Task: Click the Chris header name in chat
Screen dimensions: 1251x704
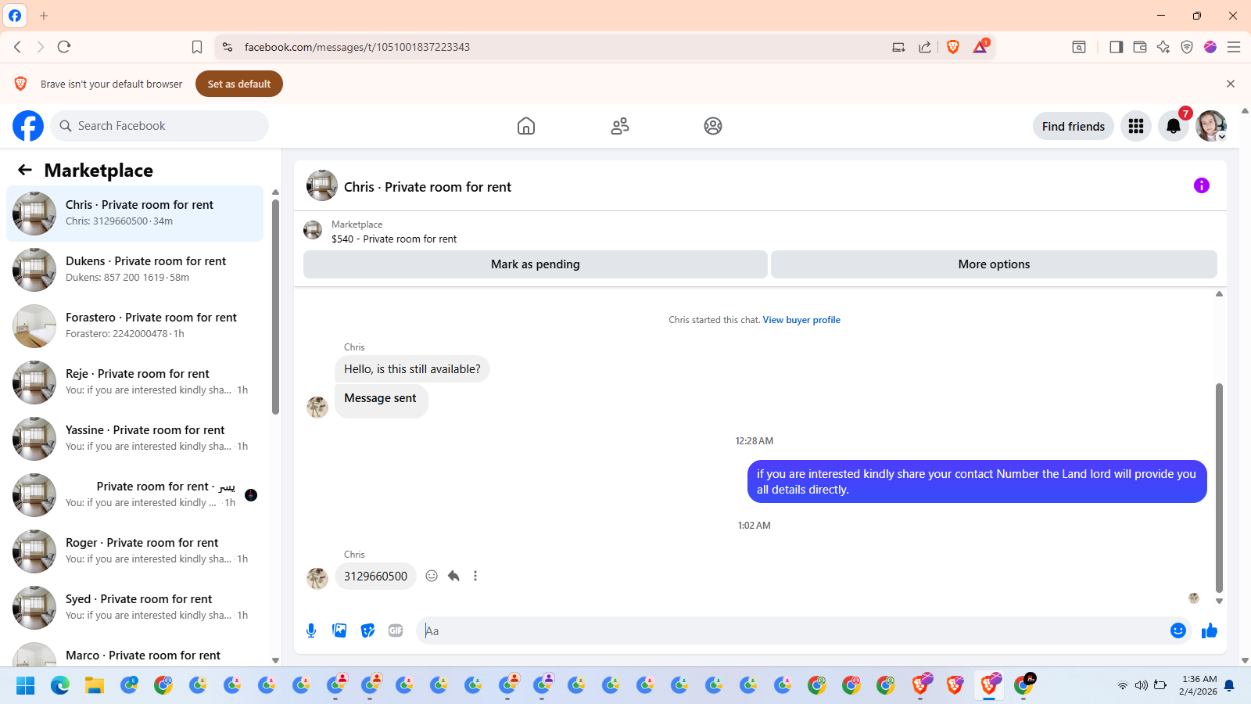Action: (428, 187)
